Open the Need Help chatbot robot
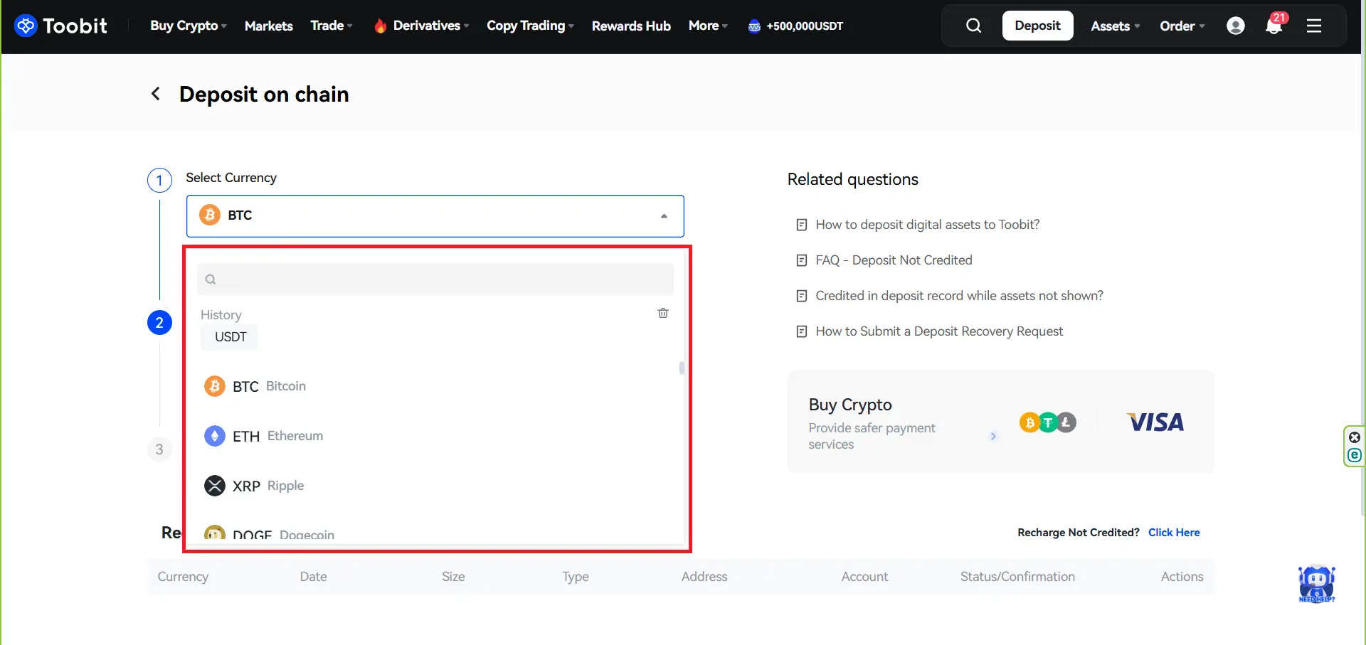This screenshot has width=1366, height=645. coord(1316,584)
